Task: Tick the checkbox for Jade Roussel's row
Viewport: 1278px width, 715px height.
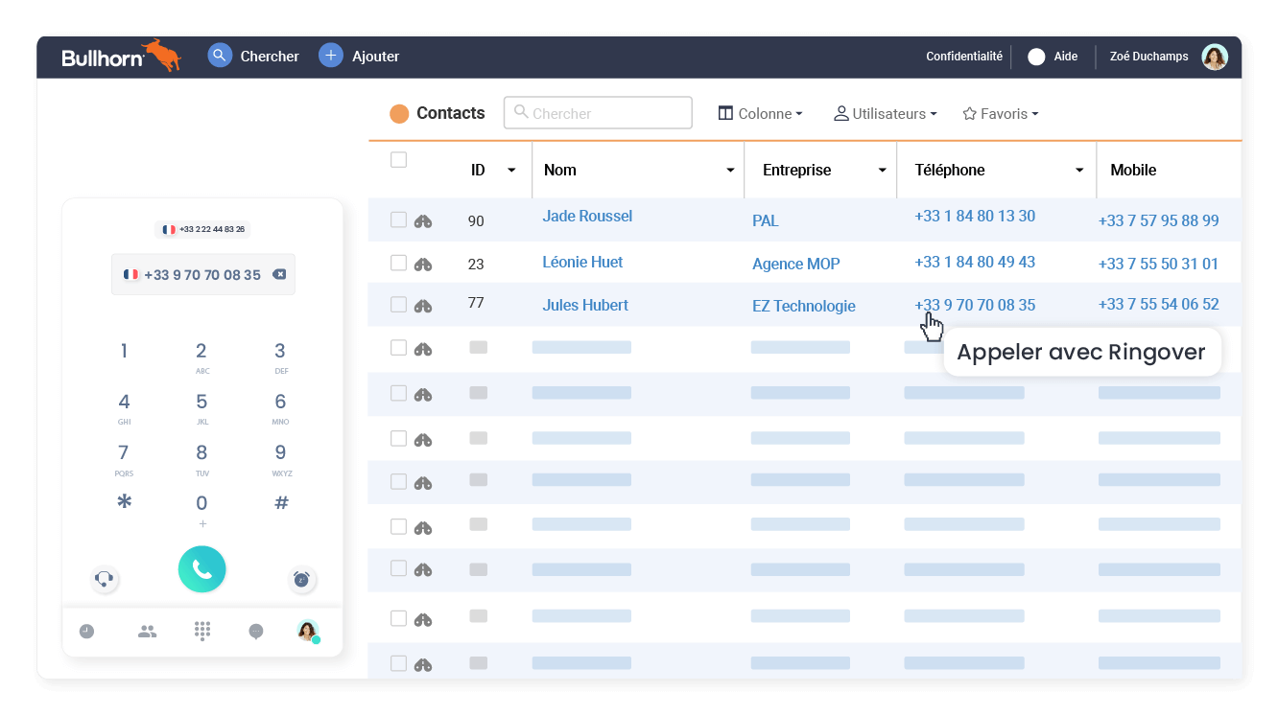Action: click(x=398, y=218)
